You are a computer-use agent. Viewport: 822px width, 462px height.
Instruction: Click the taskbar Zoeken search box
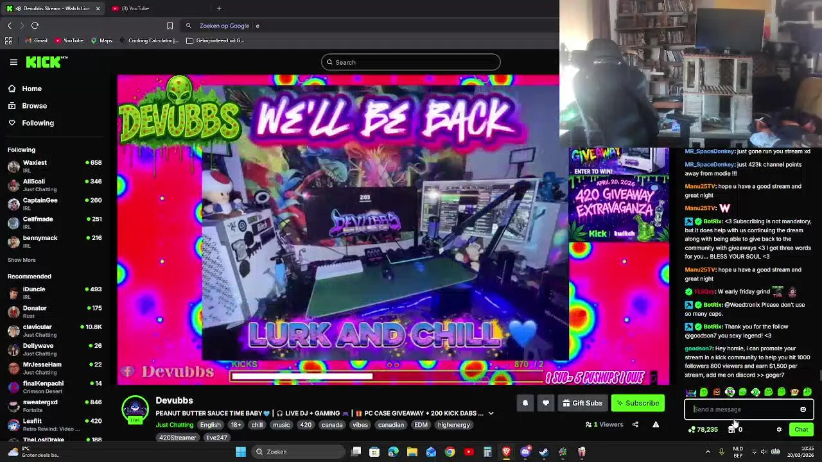pos(299,452)
